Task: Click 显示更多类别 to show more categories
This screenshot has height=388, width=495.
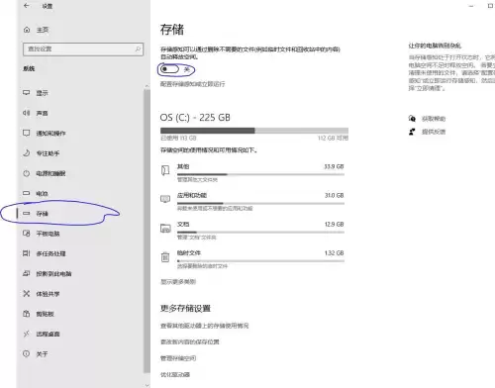Action: click(x=178, y=281)
